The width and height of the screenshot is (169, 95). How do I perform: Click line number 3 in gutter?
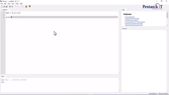(4, 17)
